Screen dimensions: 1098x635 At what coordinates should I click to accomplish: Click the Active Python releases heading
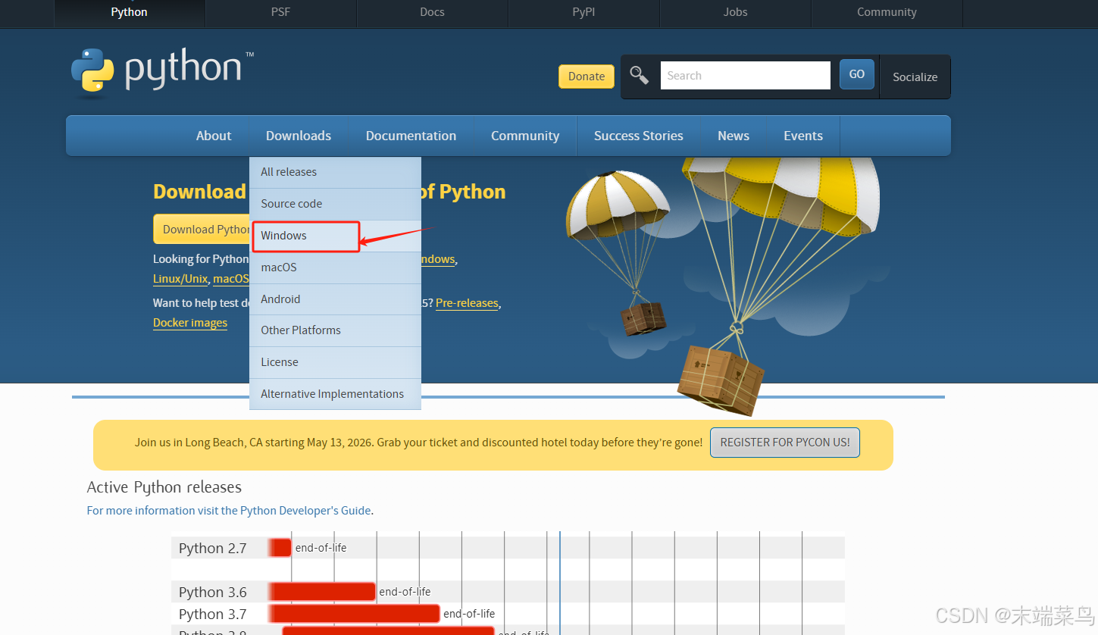pyautogui.click(x=164, y=487)
